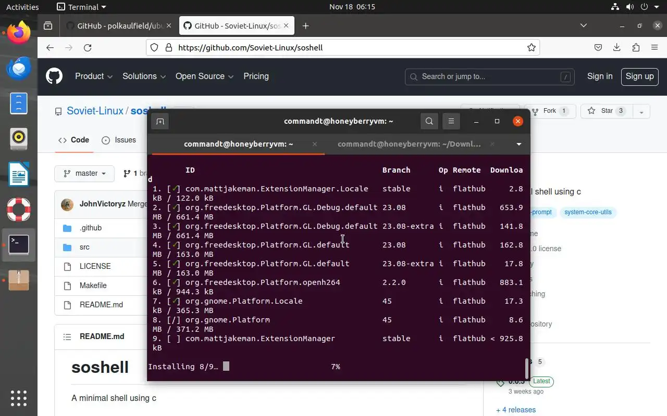The height and width of the screenshot is (416, 667).
Task: Open the system network status icon
Action: coord(615,7)
